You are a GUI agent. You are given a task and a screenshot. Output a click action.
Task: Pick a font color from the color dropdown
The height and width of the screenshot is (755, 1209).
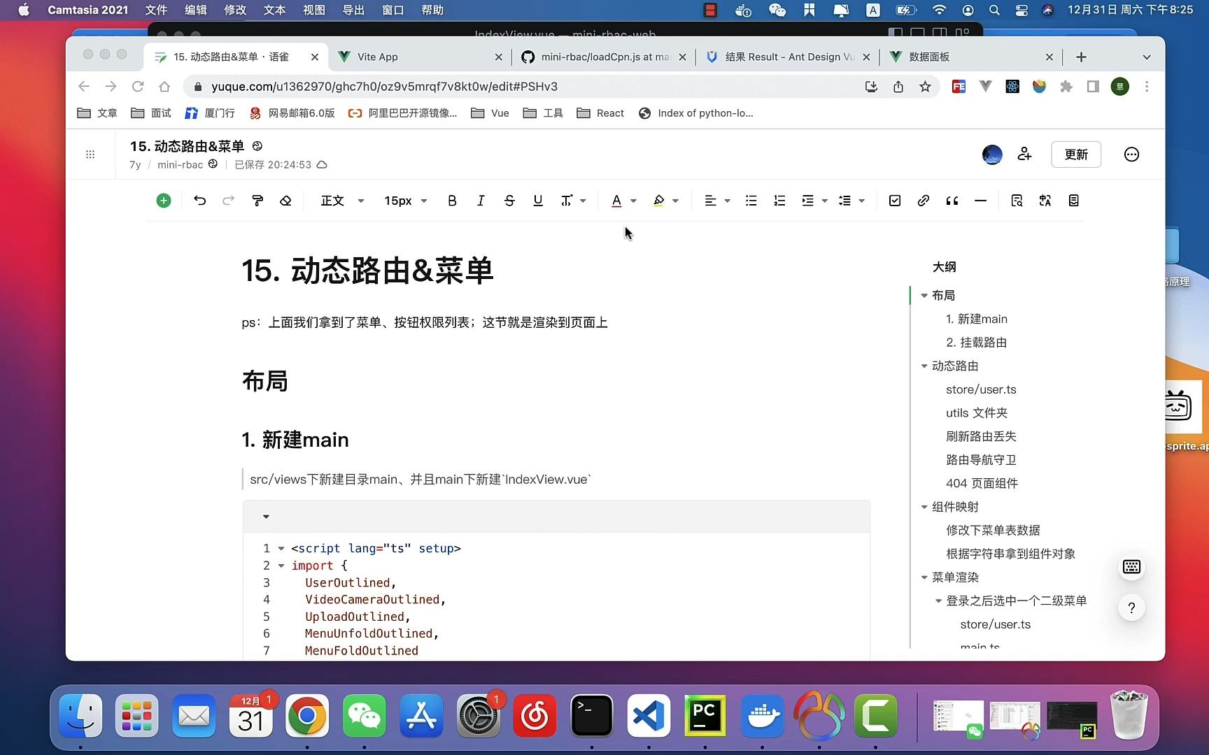point(634,201)
